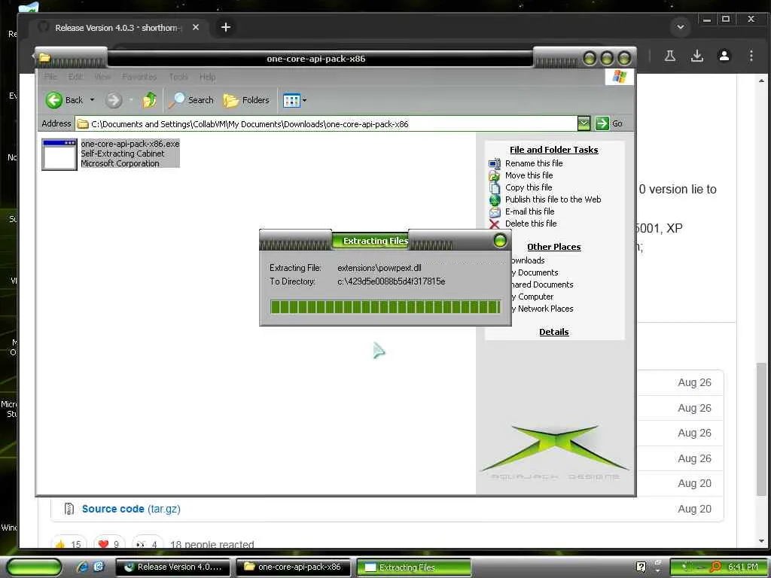Open the Tools menu
Image resolution: width=771 pixels, height=578 pixels.
[x=178, y=77]
